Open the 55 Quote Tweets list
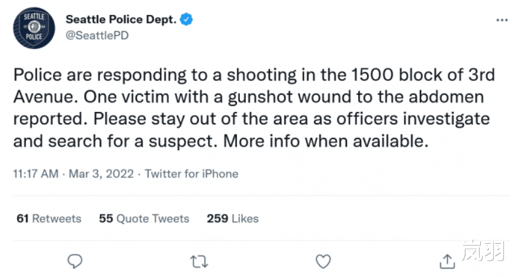 (144, 218)
